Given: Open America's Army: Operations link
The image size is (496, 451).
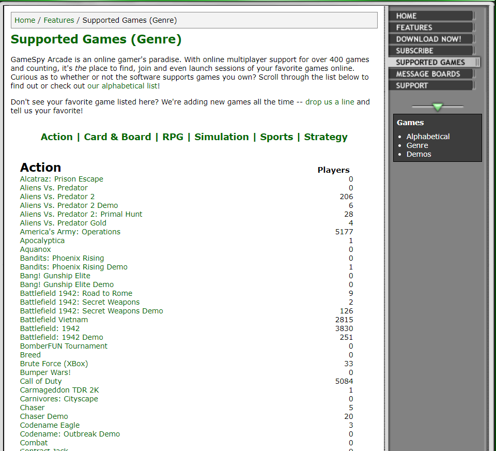Looking at the screenshot, I should click(70, 232).
